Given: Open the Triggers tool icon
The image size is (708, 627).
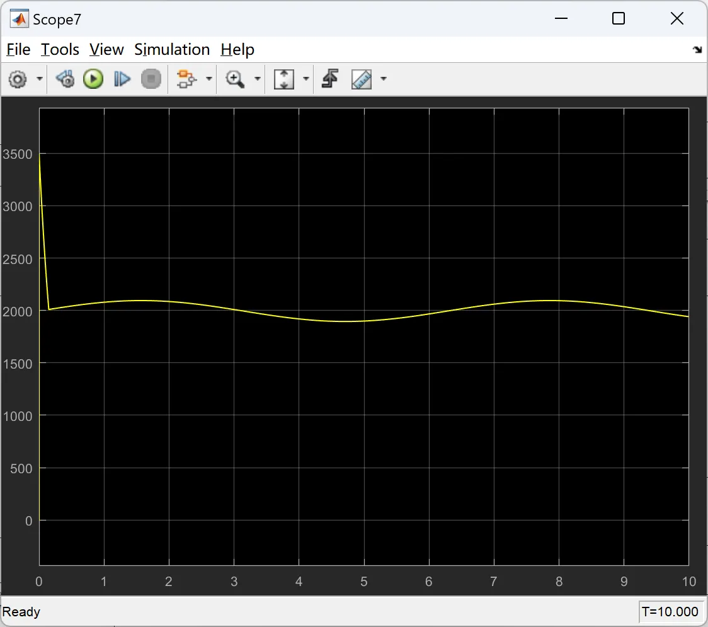Looking at the screenshot, I should point(330,79).
